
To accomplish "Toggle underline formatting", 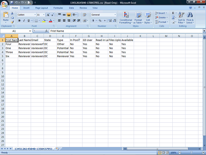I will 28,21.
